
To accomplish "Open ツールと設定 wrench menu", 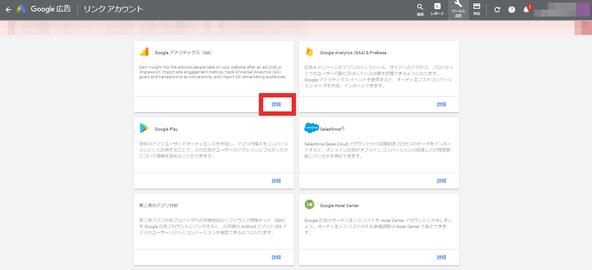I will tap(458, 10).
